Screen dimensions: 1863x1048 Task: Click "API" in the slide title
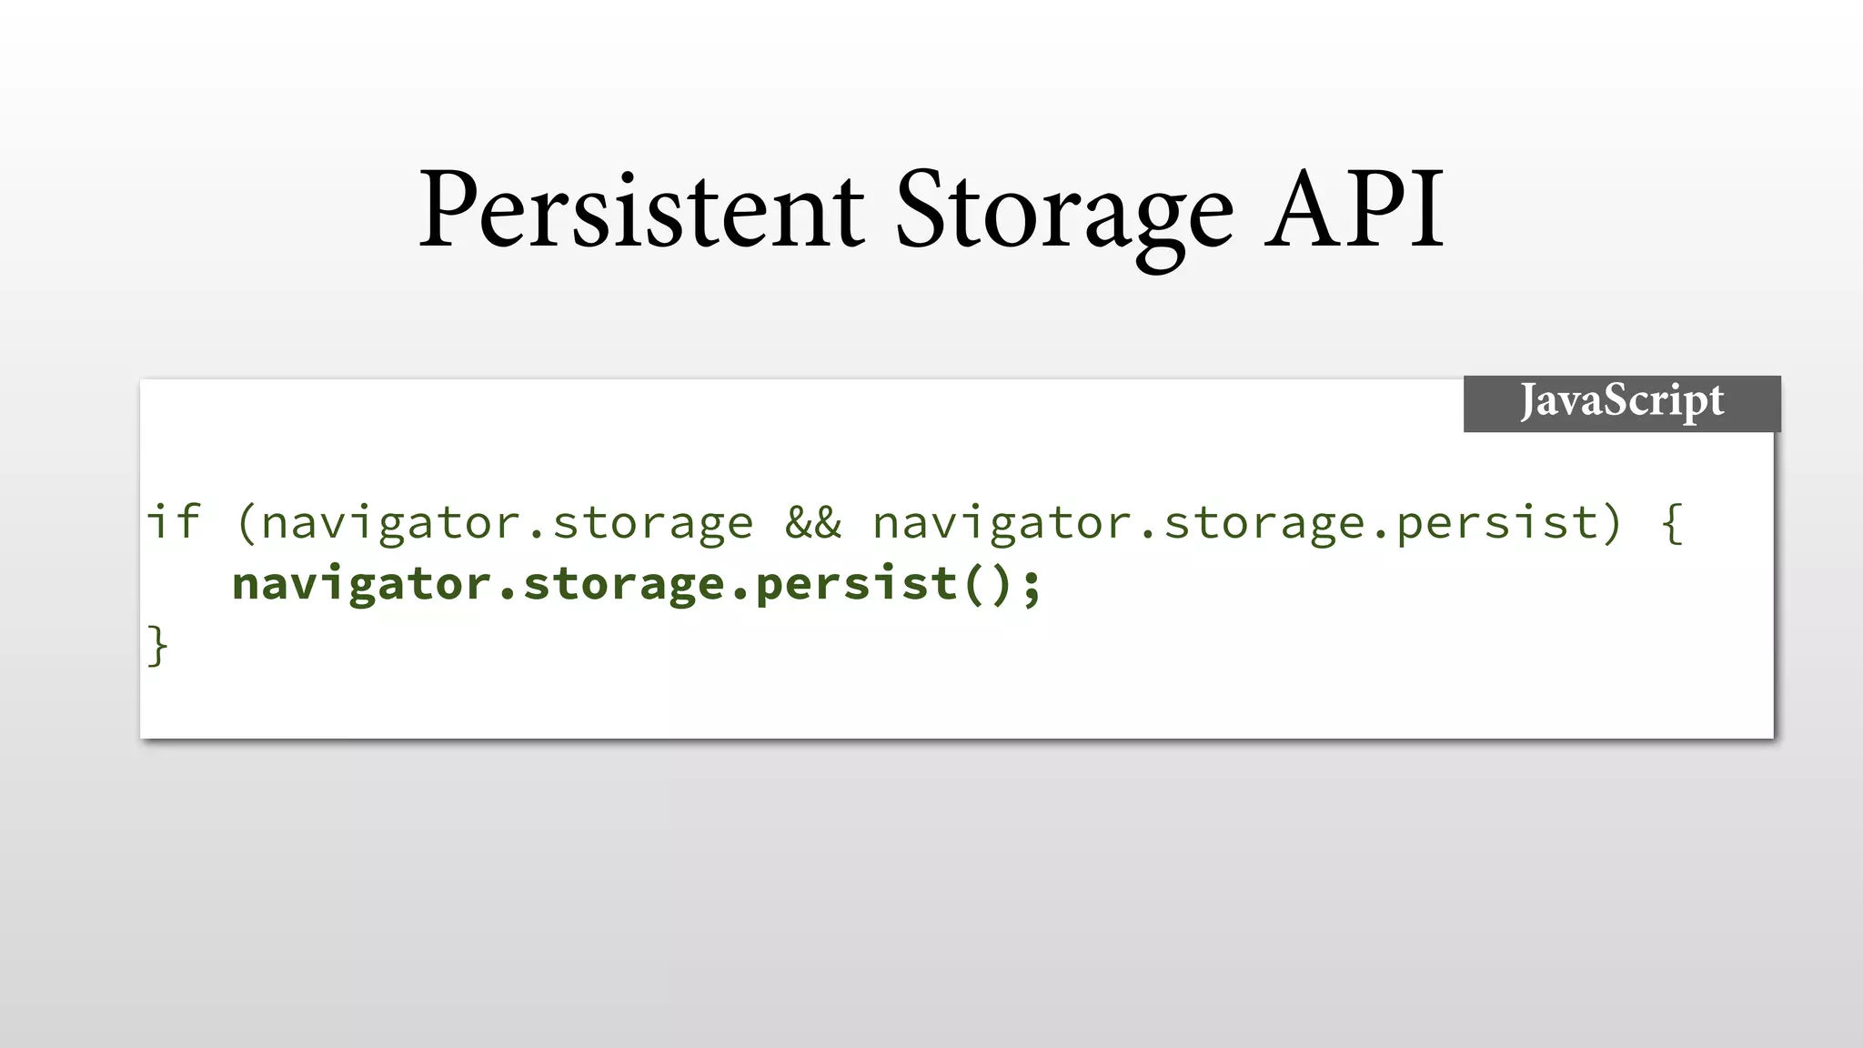point(1354,209)
